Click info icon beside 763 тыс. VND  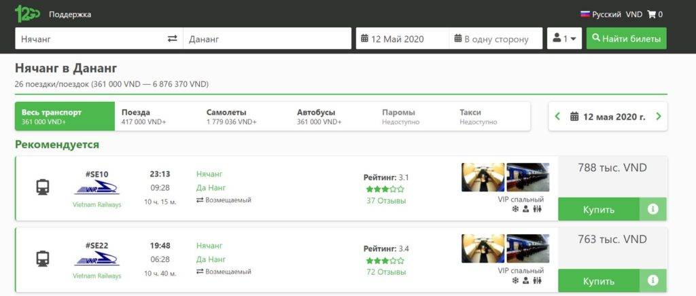coord(653,280)
